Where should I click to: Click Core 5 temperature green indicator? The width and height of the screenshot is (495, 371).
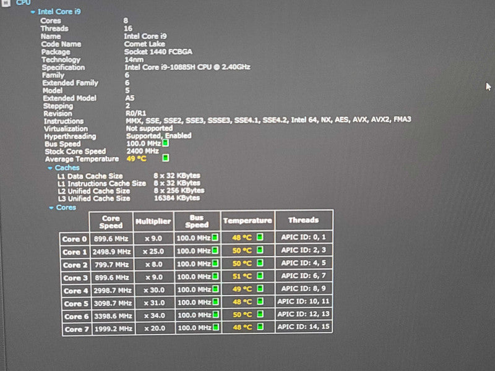[260, 301]
